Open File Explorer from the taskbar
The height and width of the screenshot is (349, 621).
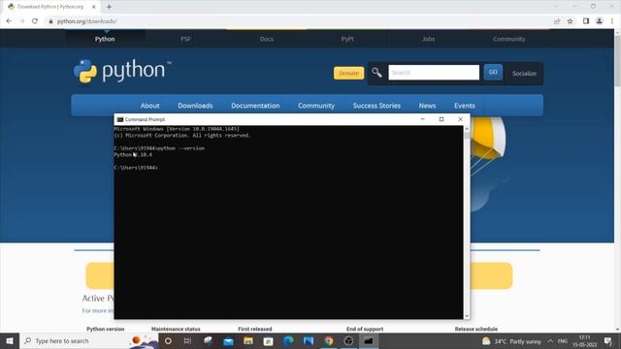tap(248, 341)
